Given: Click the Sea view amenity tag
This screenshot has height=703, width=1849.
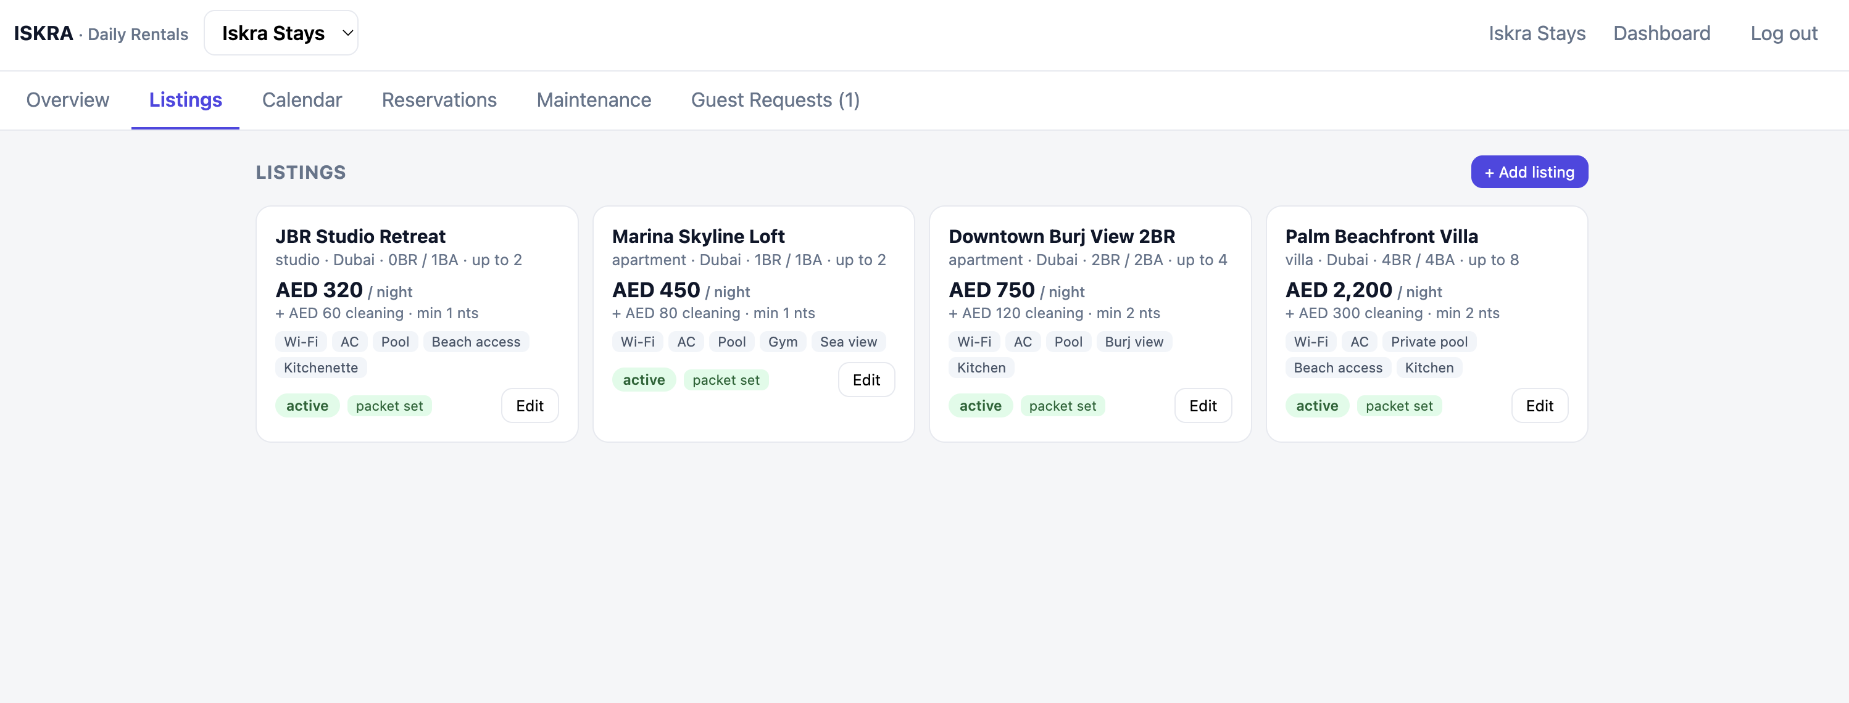Looking at the screenshot, I should 849,342.
